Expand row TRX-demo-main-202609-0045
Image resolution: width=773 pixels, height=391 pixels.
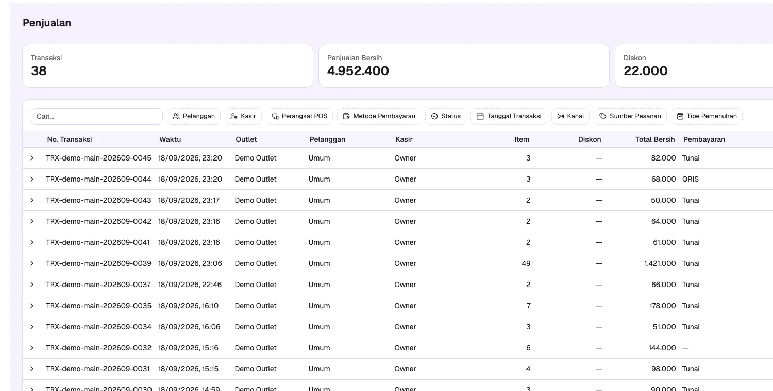[x=32, y=158]
